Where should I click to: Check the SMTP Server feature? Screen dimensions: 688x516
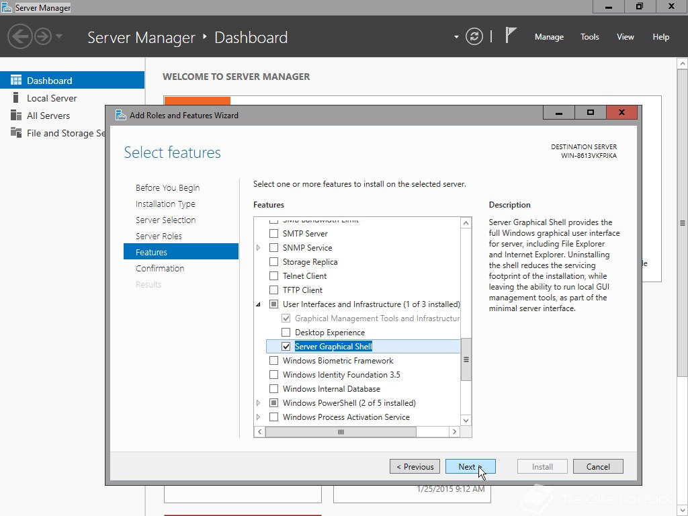[x=273, y=233]
